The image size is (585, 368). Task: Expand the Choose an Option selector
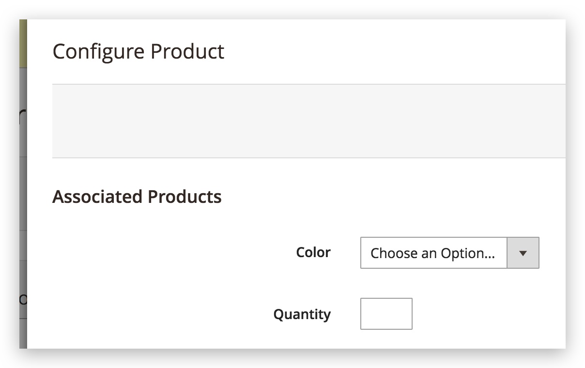pos(433,253)
